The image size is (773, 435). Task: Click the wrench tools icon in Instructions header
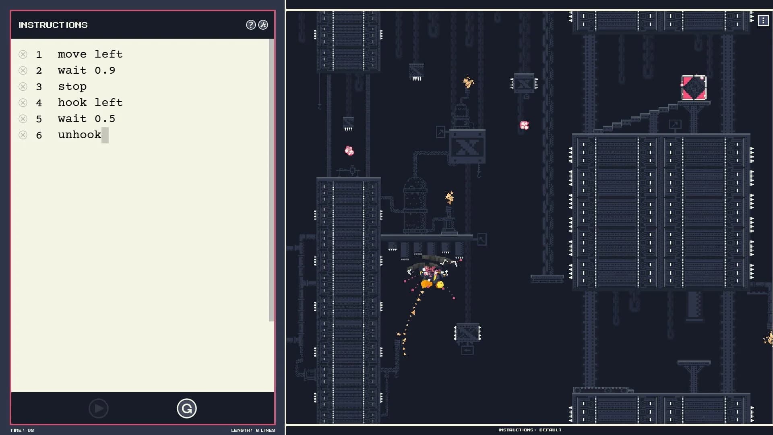[263, 25]
